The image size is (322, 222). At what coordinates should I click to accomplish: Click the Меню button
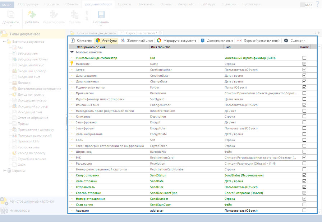(7, 5)
